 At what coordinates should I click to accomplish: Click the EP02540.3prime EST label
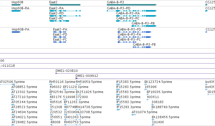62,92
